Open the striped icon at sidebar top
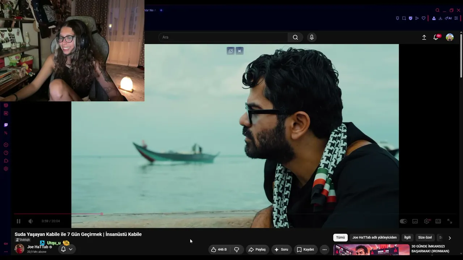The width and height of the screenshot is (463, 260). point(6,105)
